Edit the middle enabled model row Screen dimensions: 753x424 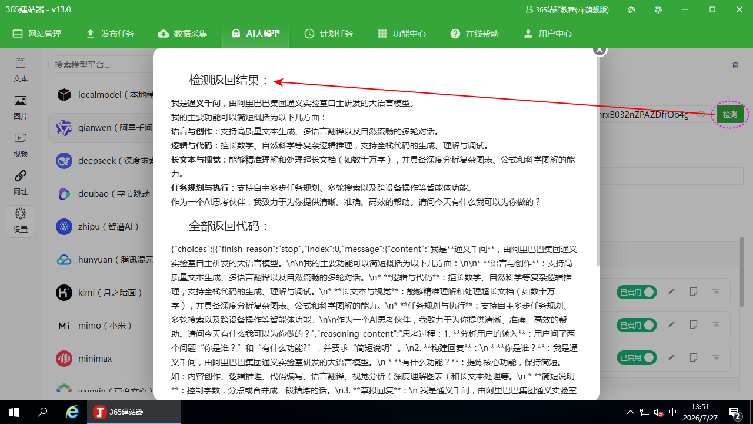(672, 324)
